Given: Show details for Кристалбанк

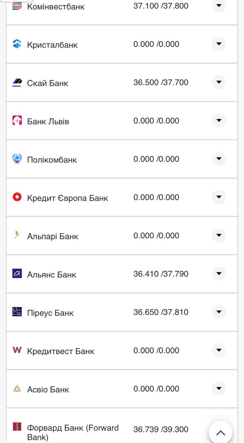Looking at the screenshot, I should 219,44.
